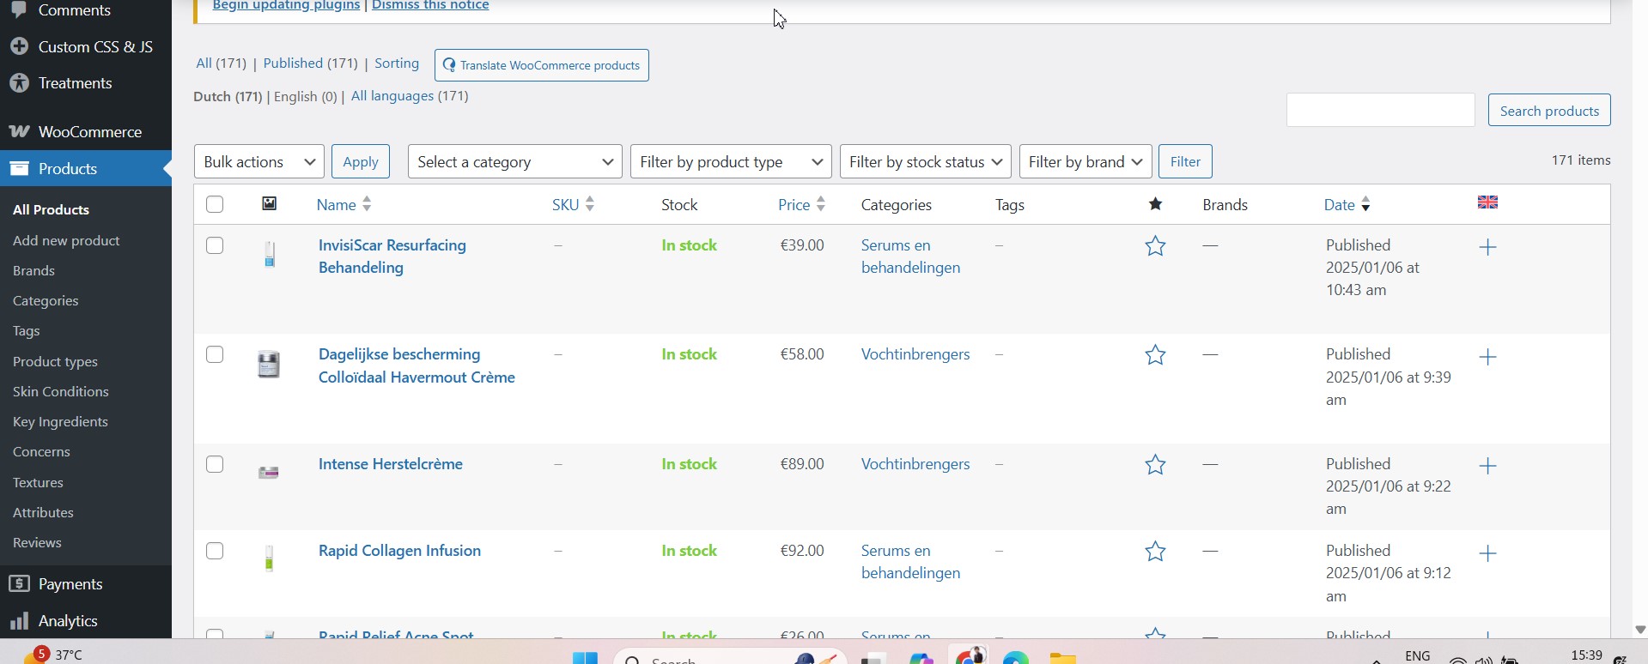Select the Intense Herstelcrème checkbox
Screen dimensions: 1648x664
point(215,464)
